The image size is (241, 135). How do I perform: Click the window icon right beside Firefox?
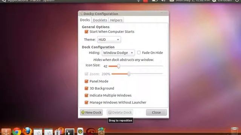[x=38, y=132]
